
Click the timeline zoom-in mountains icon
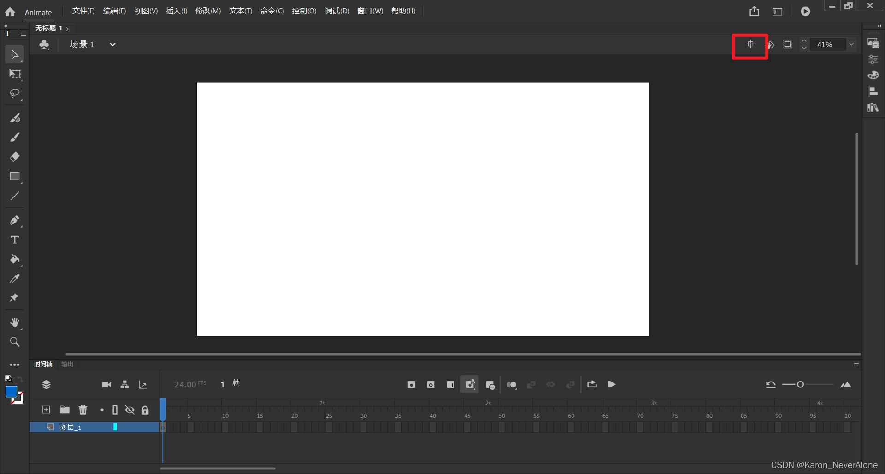tap(846, 385)
